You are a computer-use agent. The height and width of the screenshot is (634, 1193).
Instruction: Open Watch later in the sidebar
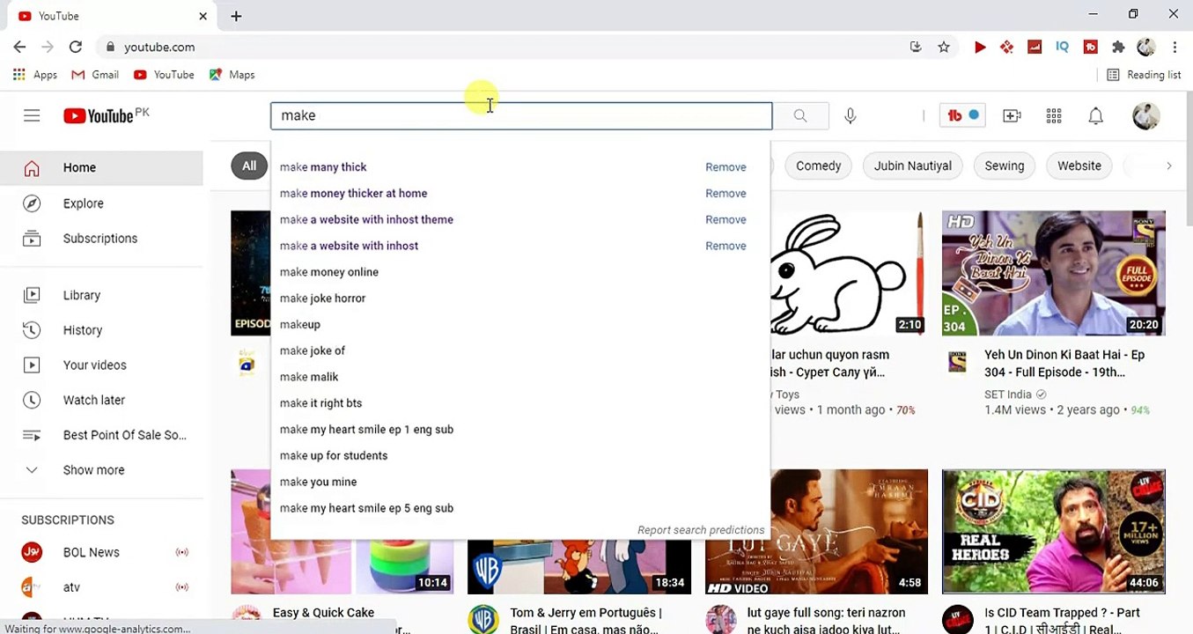(101, 400)
